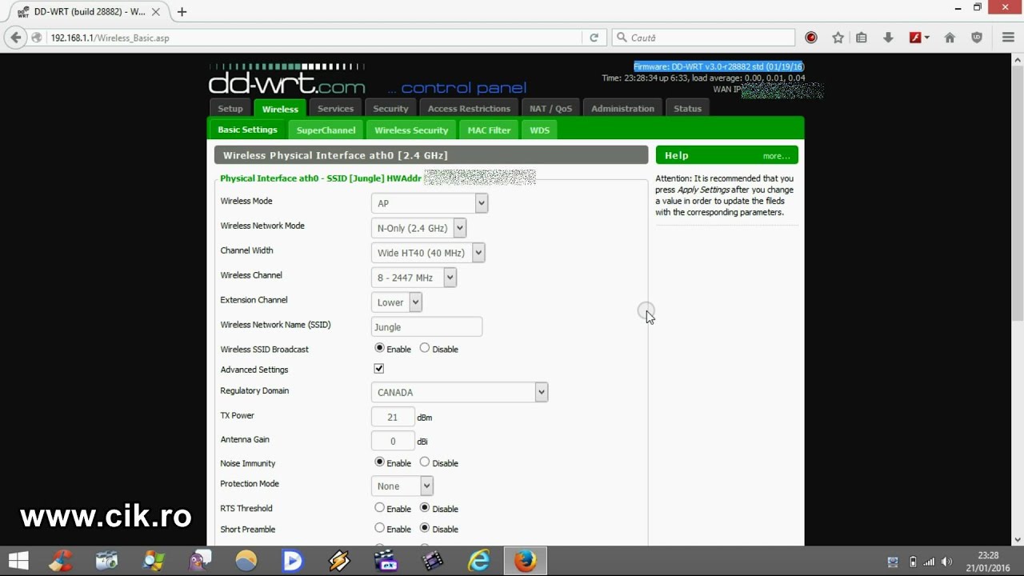Go to the home page icon
This screenshot has height=576, width=1024.
[950, 38]
